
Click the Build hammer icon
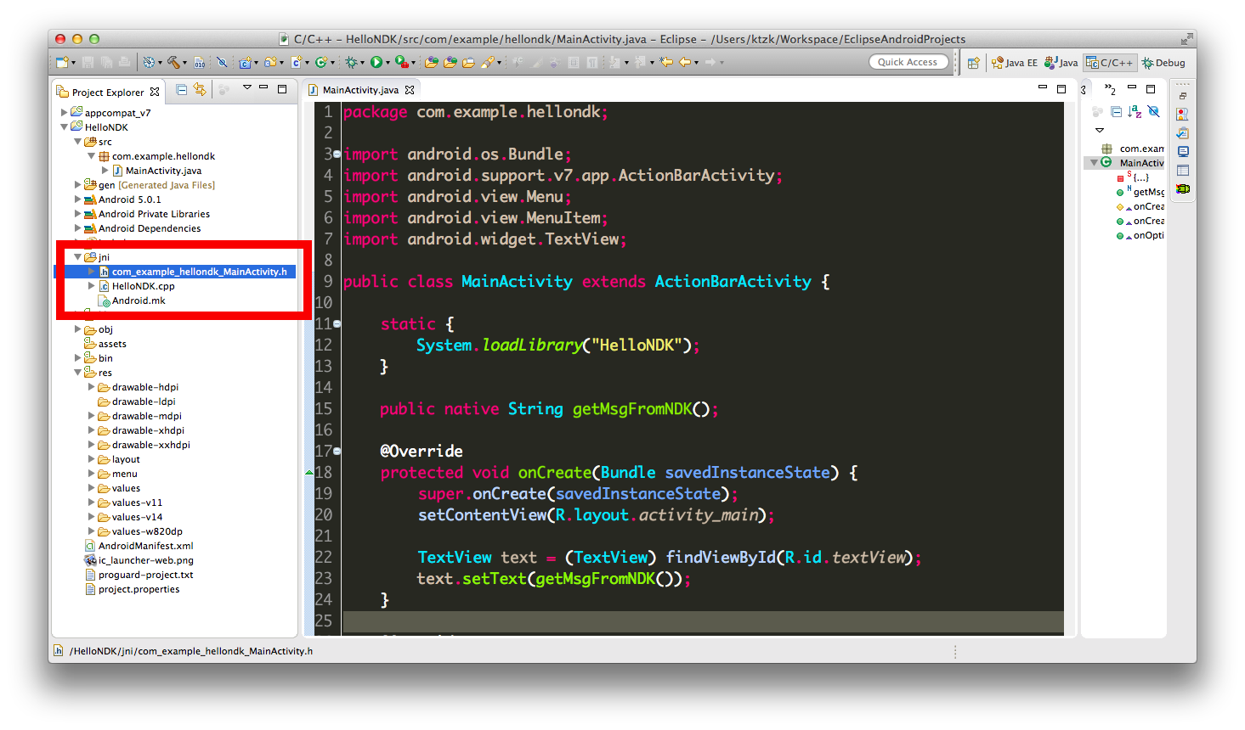point(173,62)
